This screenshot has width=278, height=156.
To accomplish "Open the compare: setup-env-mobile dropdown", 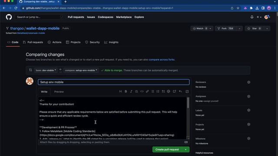I will (x=81, y=70).
